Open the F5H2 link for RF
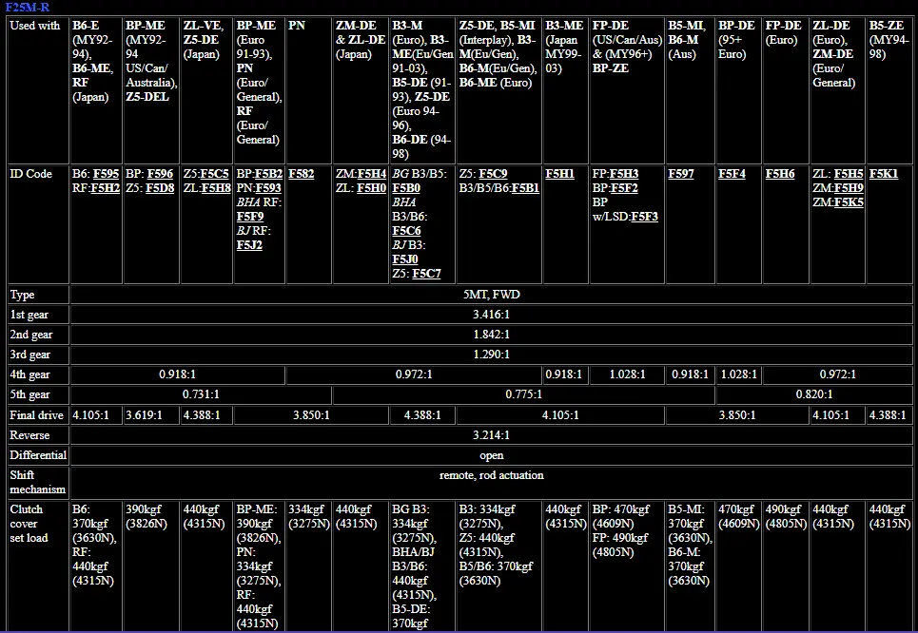Screen dimensions: 918x633 [105, 188]
